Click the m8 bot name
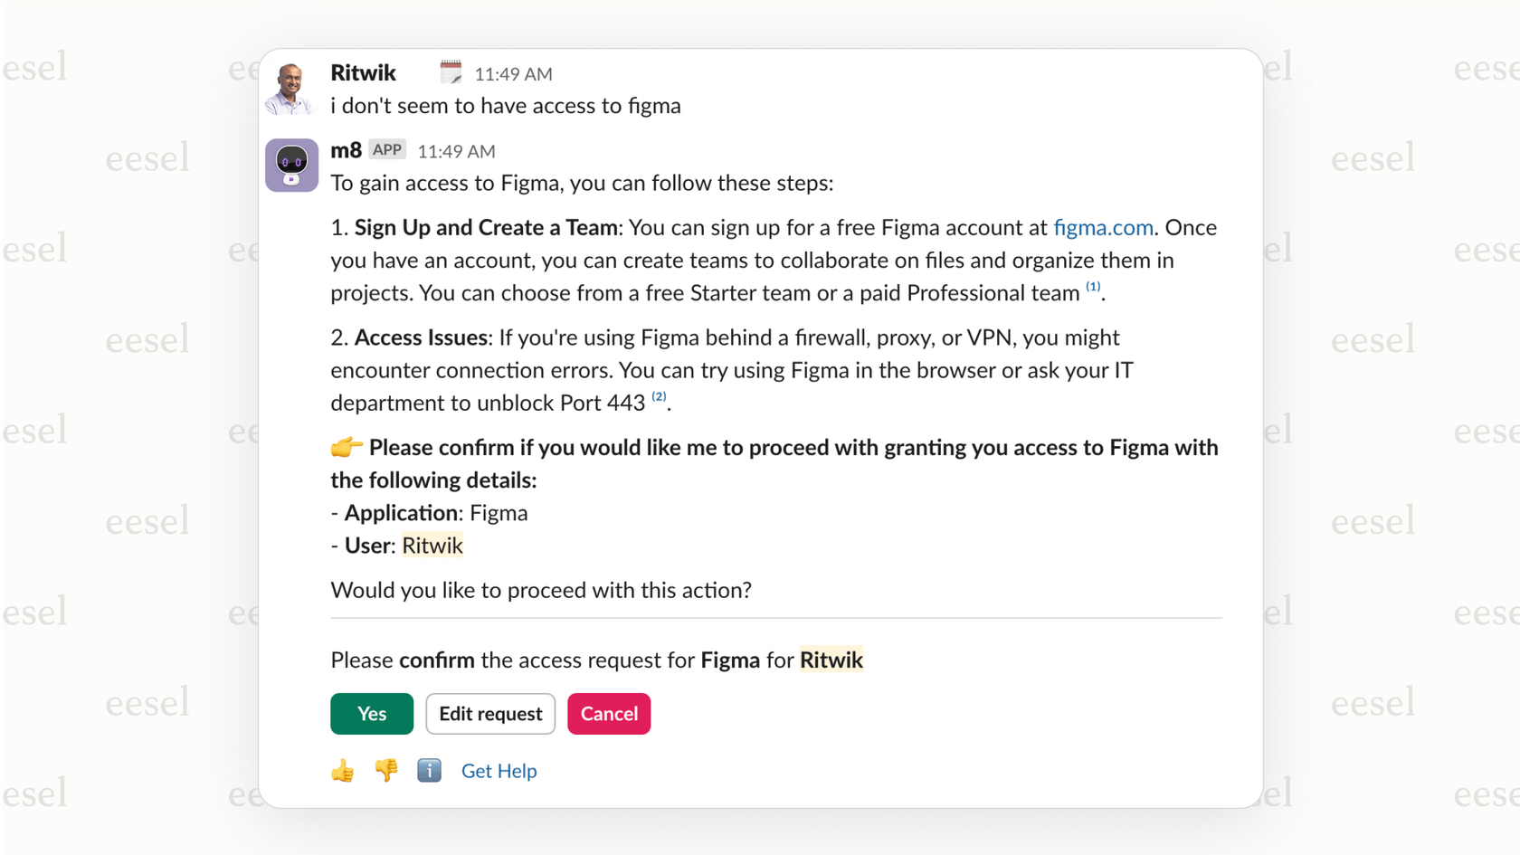The height and width of the screenshot is (855, 1520). pyautogui.click(x=344, y=151)
